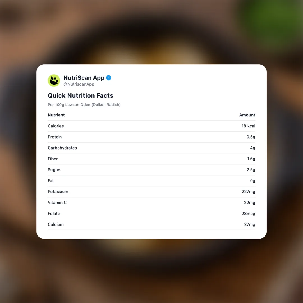Image resolution: width=303 pixels, height=303 pixels.
Task: Select the Sugars row label
Action: click(54, 170)
